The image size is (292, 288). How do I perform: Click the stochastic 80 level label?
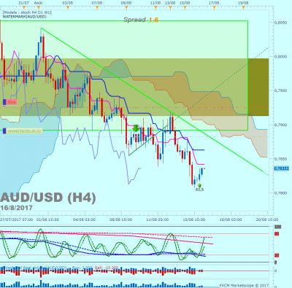277,234
